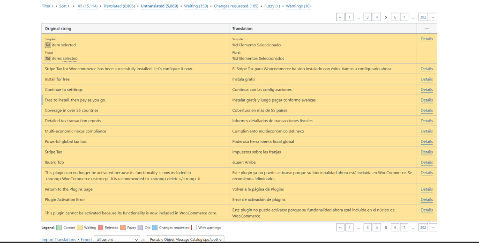Select original string 'Powerful global tax tool'
479x243 pixels.
[66, 142]
